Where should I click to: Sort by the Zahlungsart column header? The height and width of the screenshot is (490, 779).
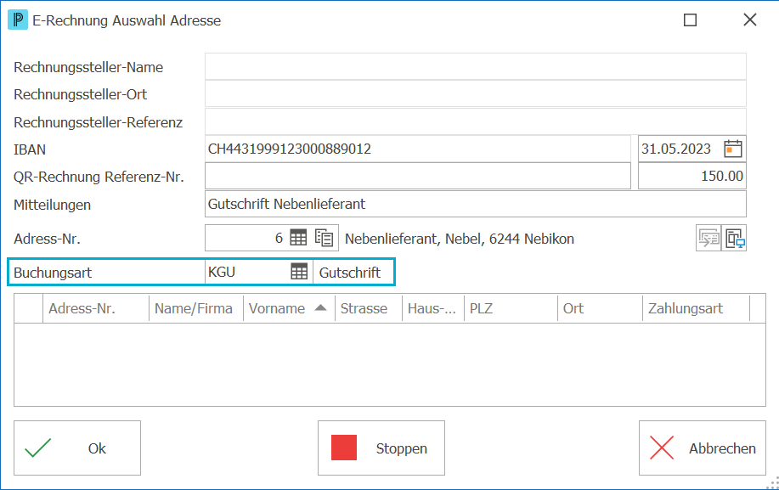click(x=696, y=308)
